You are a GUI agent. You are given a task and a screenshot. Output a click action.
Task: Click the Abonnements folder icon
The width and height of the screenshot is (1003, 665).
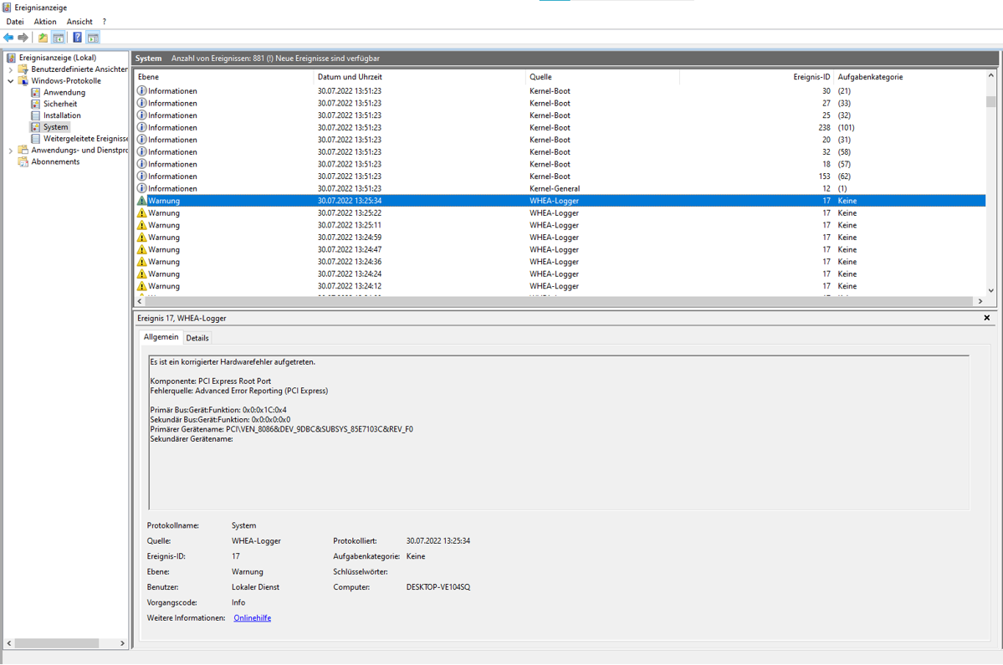click(23, 161)
